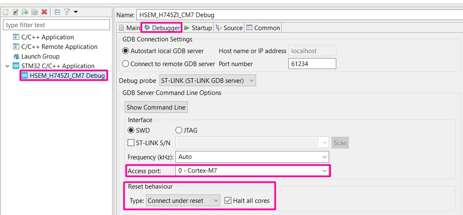Open the Frequency (kHz) dropdown
The image size is (463, 215).
pos(252,157)
